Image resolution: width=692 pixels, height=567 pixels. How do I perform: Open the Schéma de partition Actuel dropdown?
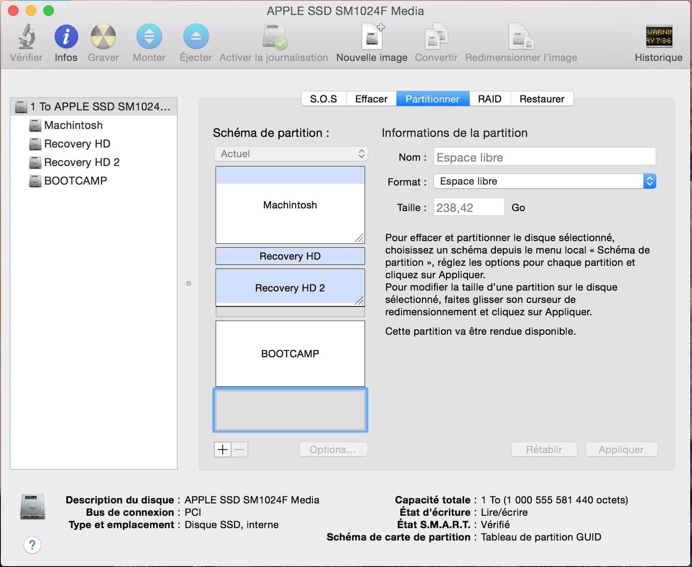pos(291,154)
